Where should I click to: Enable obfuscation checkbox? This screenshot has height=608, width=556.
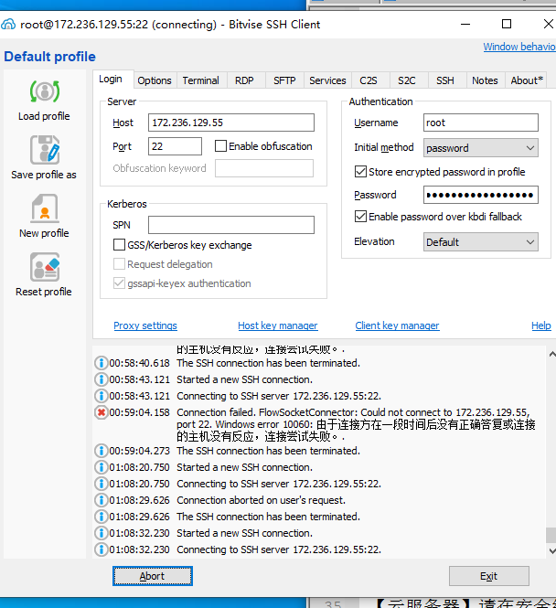pos(220,146)
